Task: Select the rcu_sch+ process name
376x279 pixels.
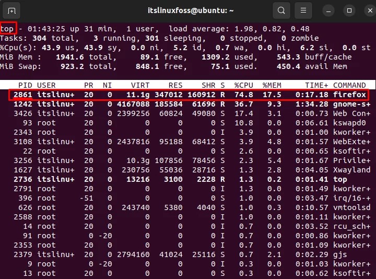Action: 351,226
